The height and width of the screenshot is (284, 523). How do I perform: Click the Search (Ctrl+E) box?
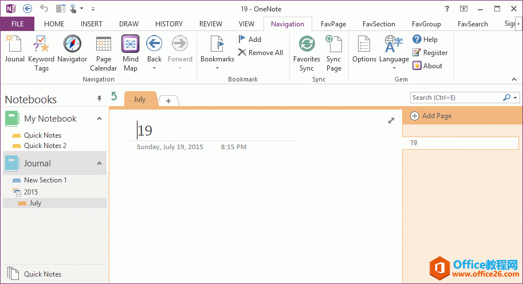point(455,98)
